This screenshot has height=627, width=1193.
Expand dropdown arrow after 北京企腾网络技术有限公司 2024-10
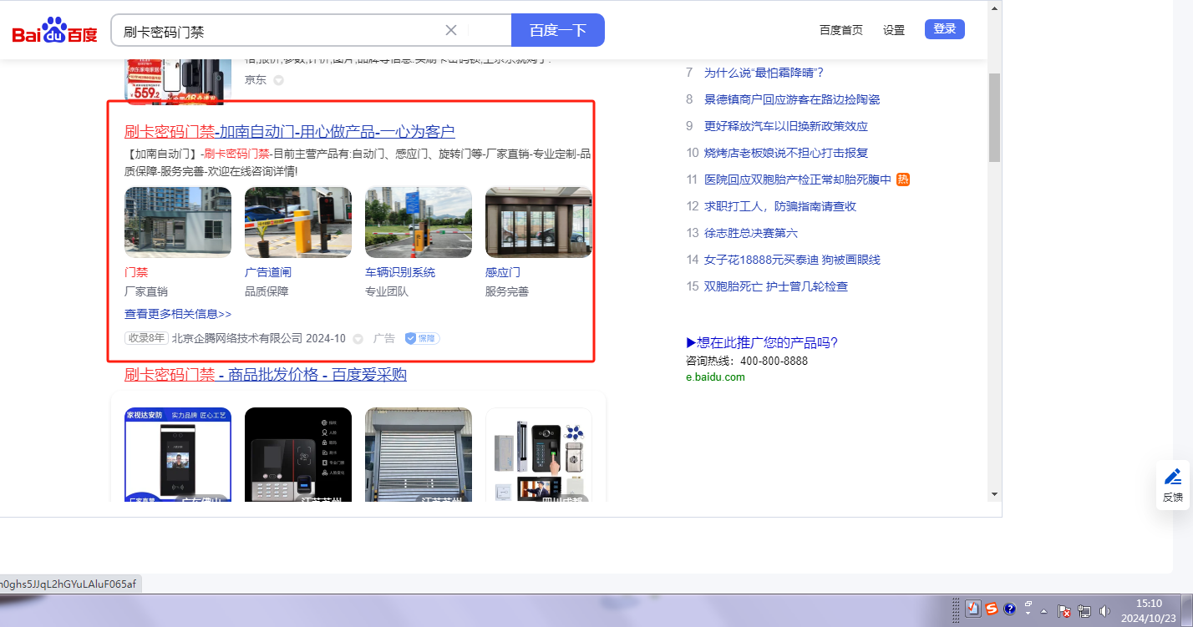[x=358, y=339]
